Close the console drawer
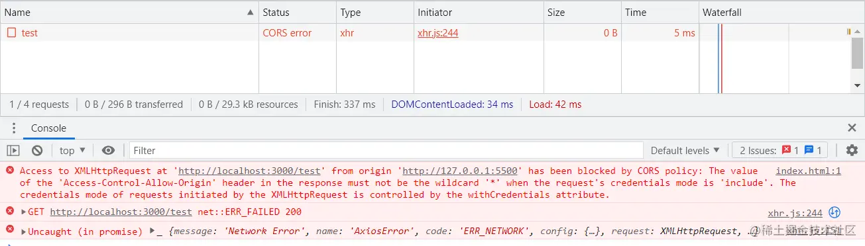865x246 pixels. (852, 128)
